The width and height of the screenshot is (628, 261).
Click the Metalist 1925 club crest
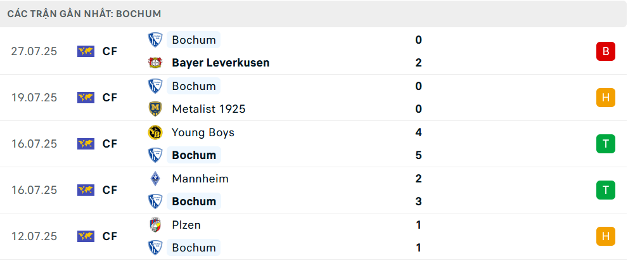pos(155,109)
